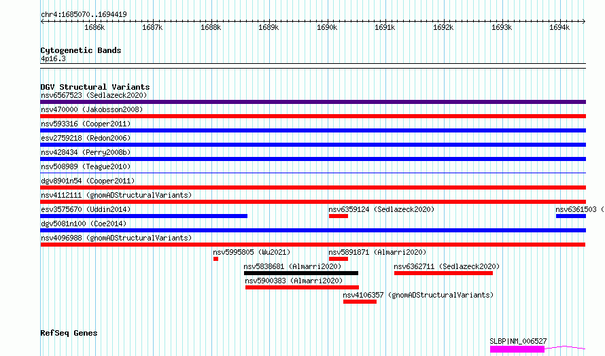Screen dimensions: 605x356
Task: Open nsv5838681 (Almarri2020) label
Action: 292,266
